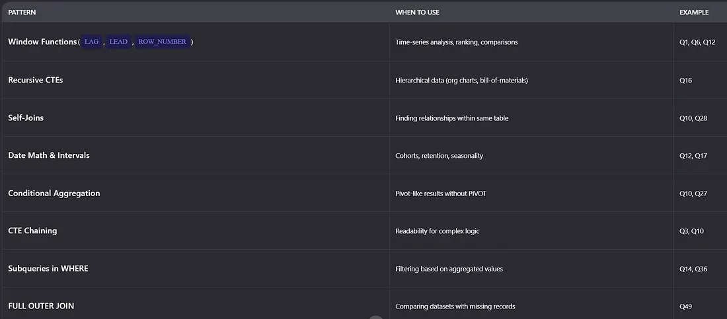Click the Window Functions pattern name

pos(42,42)
